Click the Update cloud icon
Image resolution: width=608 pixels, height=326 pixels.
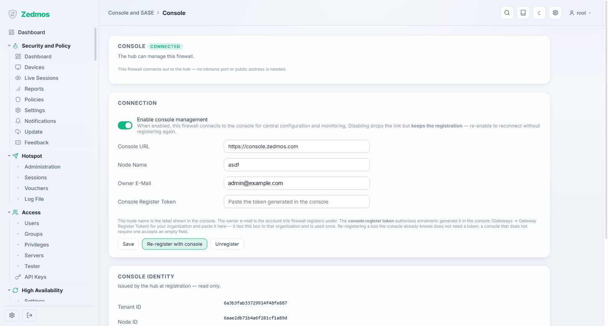(18, 132)
